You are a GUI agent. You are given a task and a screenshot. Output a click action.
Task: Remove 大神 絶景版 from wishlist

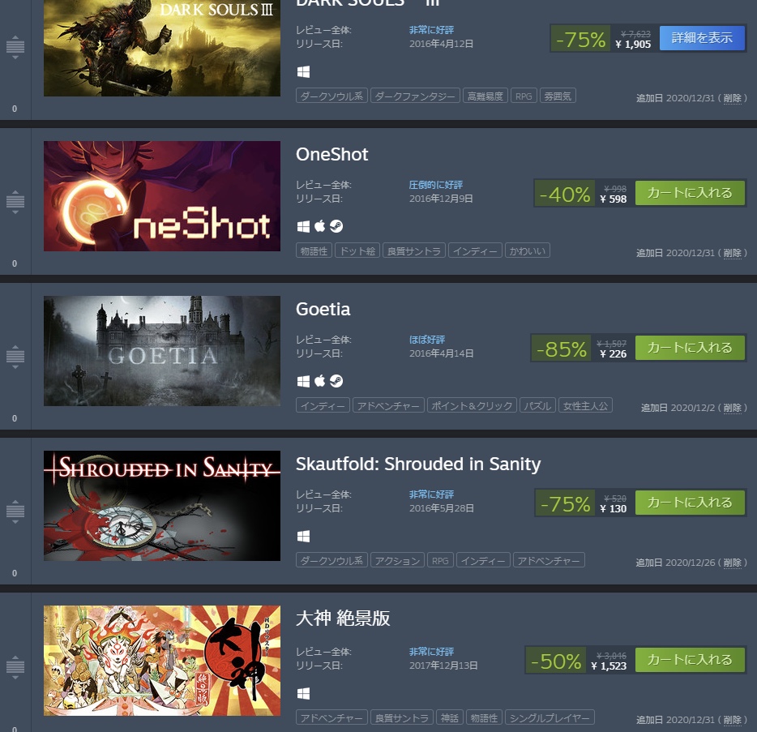pyautogui.click(x=733, y=720)
